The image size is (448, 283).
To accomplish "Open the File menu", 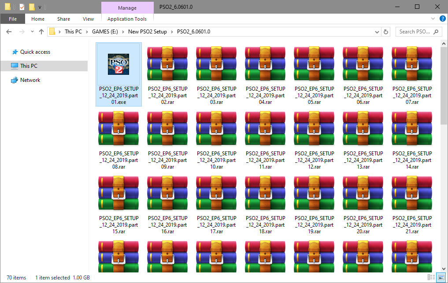I will pos(13,19).
